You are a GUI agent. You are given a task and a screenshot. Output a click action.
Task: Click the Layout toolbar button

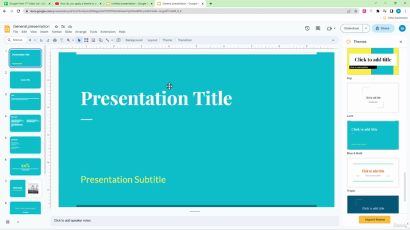[152, 40]
